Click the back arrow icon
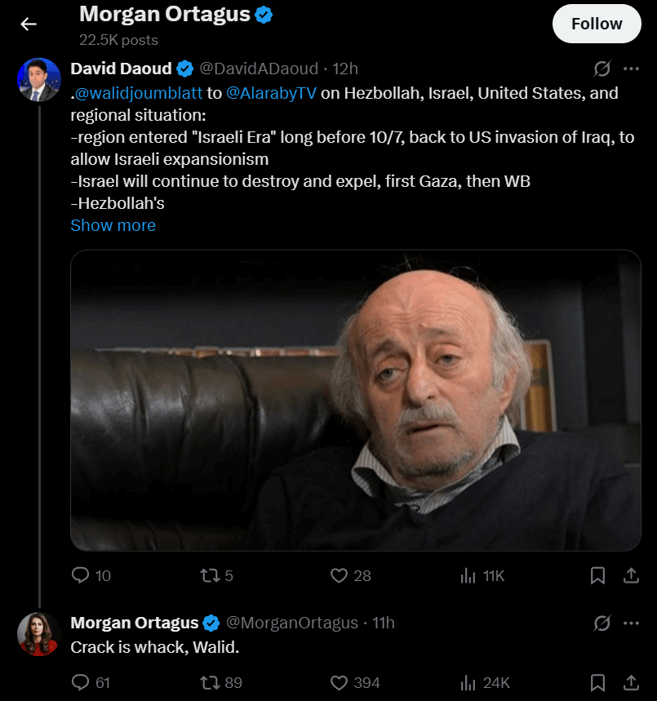Screen dimensions: 657x701 pos(29,24)
